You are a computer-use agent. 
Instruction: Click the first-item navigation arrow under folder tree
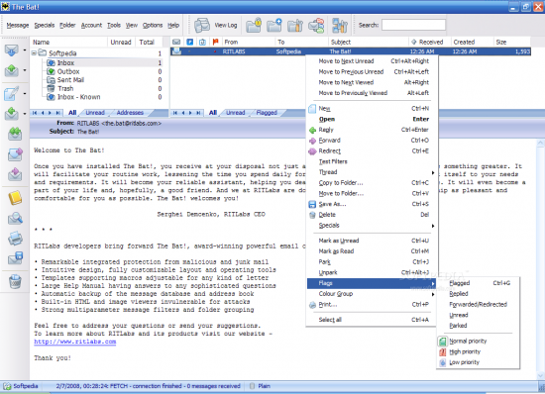[x=35, y=113]
